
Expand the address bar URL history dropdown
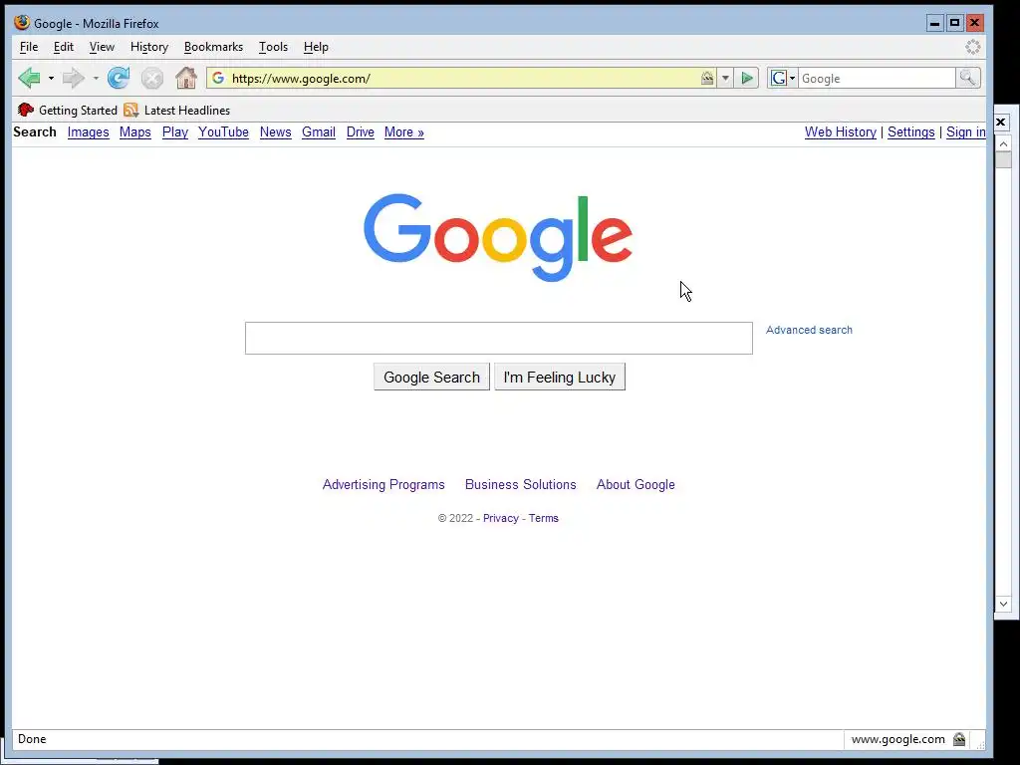[725, 78]
